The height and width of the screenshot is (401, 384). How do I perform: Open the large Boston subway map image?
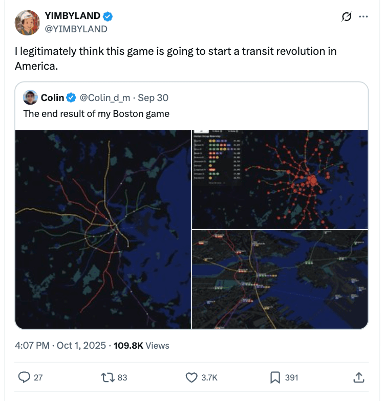(103, 229)
